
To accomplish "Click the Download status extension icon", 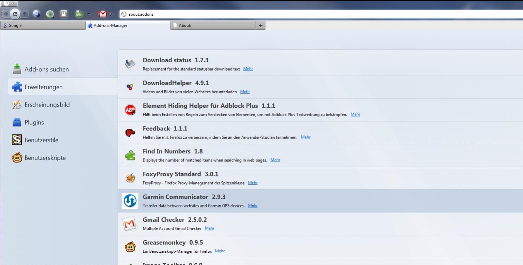I will coord(130,64).
